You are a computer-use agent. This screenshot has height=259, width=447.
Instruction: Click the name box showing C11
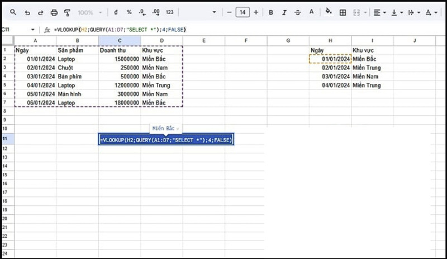(x=6, y=30)
